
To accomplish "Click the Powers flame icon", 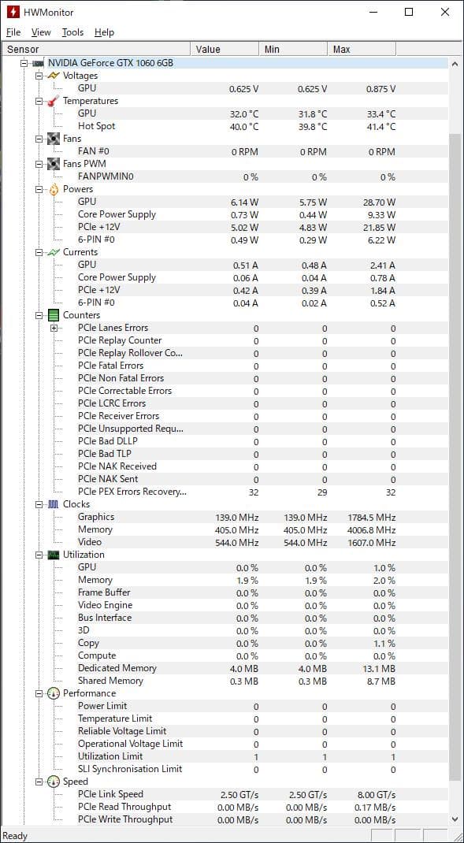I will click(54, 189).
